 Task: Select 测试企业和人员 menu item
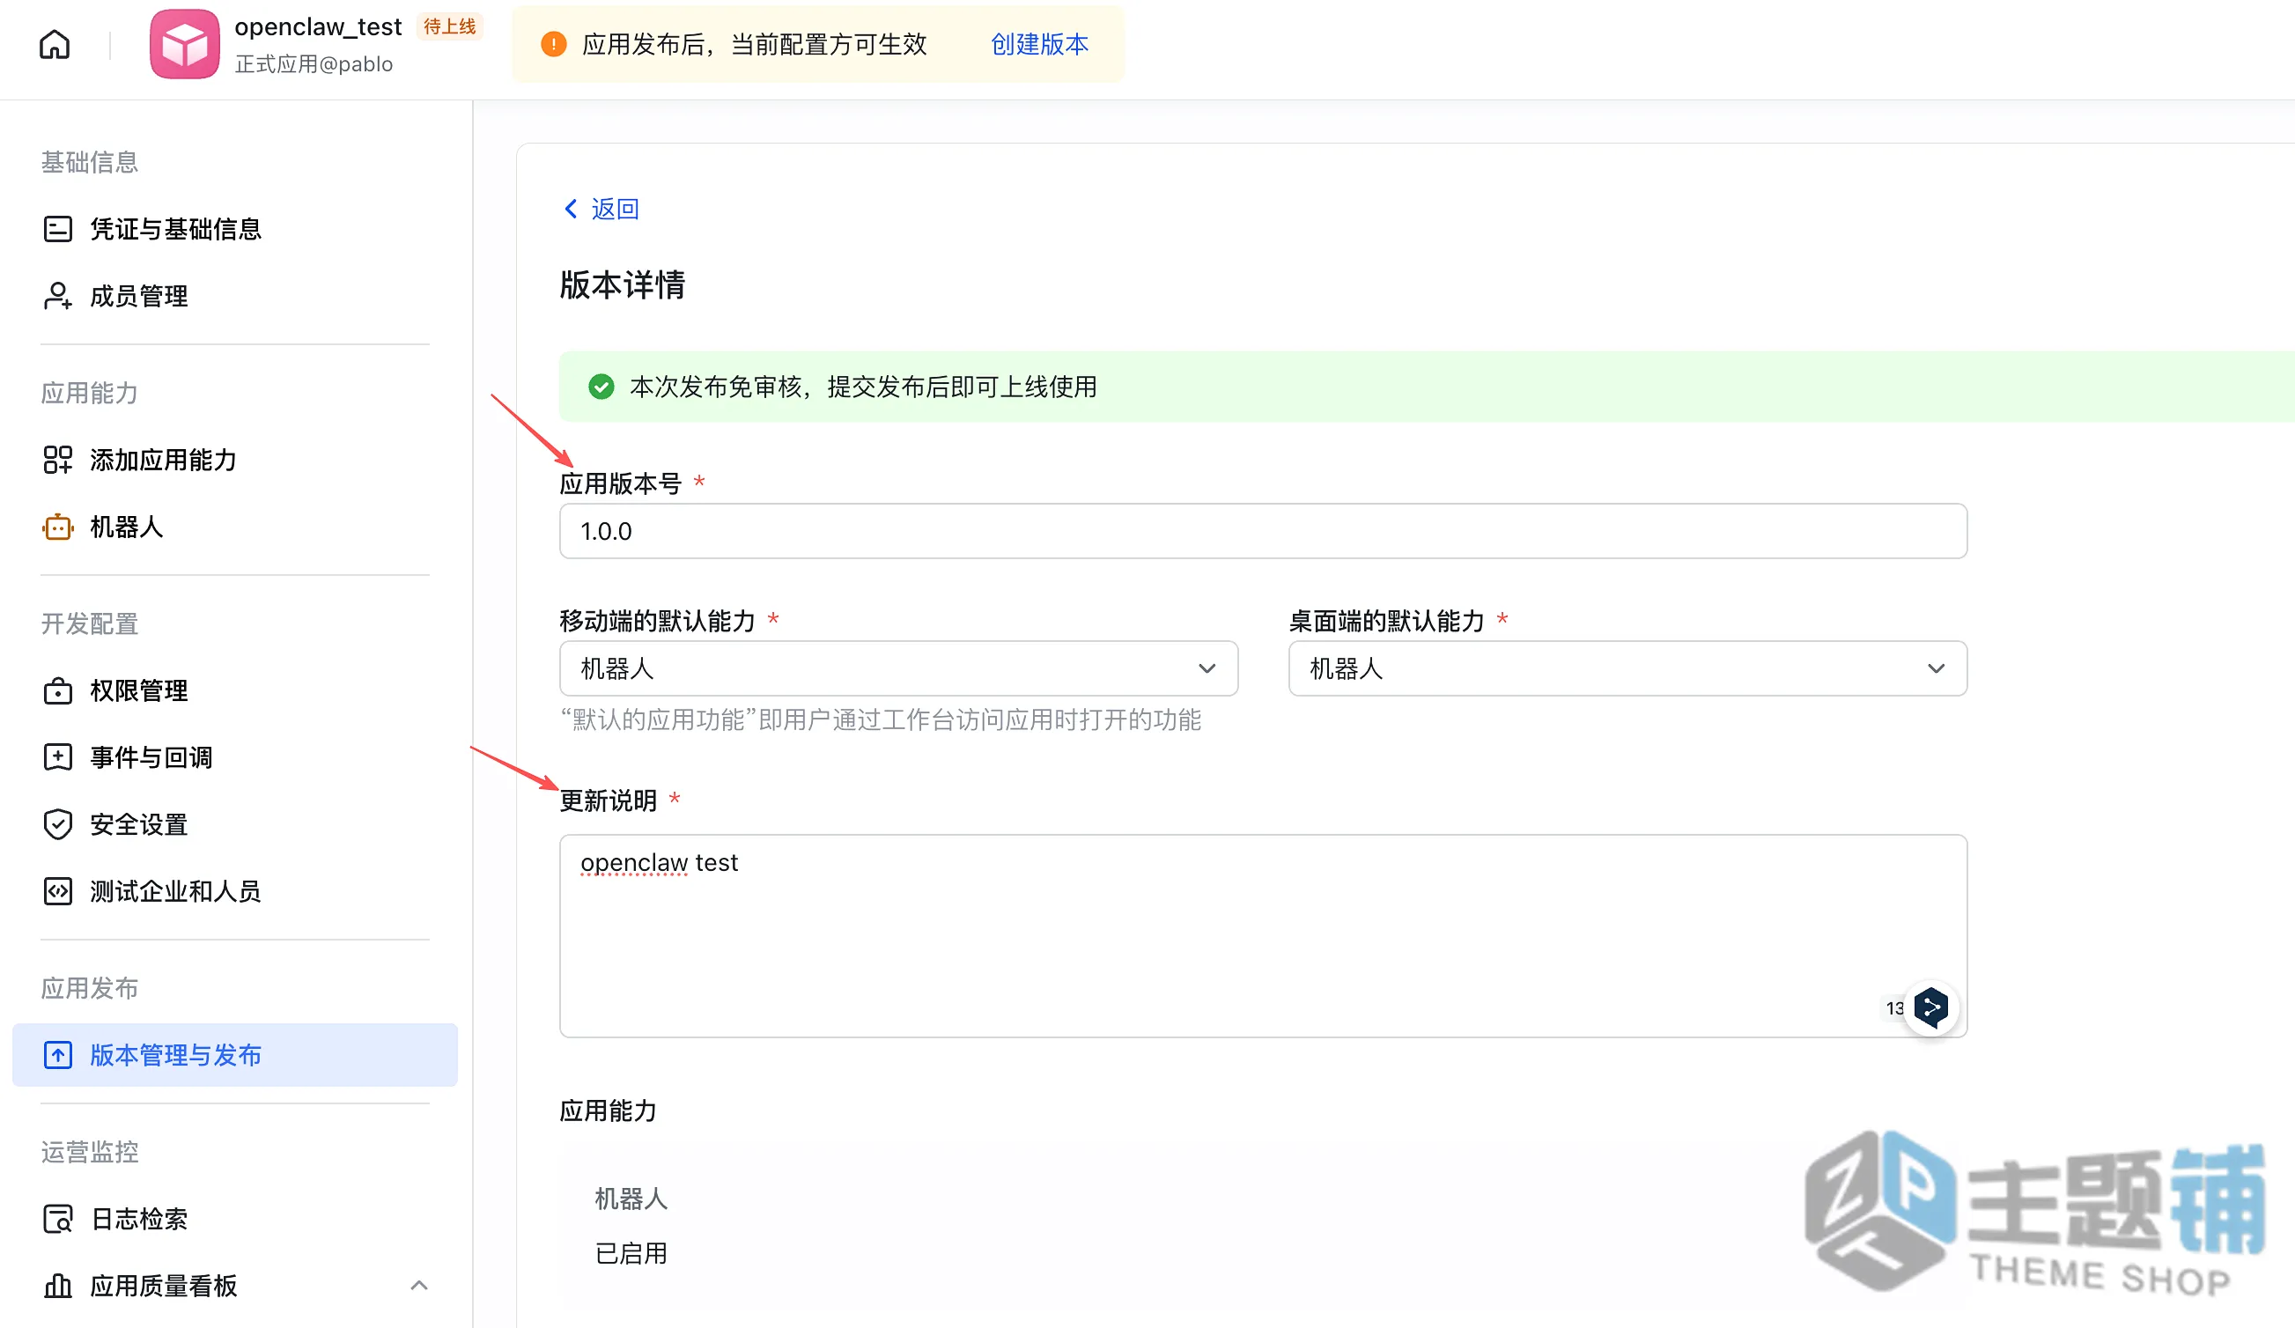coord(235,891)
